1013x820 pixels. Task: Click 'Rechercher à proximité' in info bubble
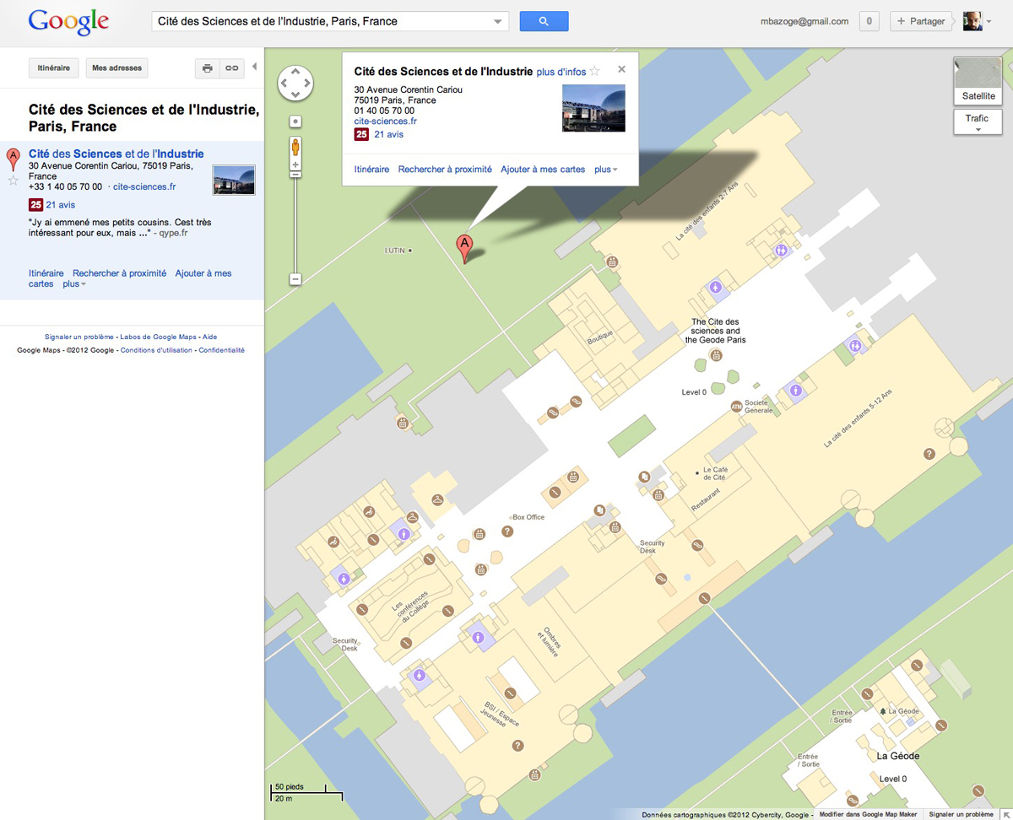[x=445, y=170]
